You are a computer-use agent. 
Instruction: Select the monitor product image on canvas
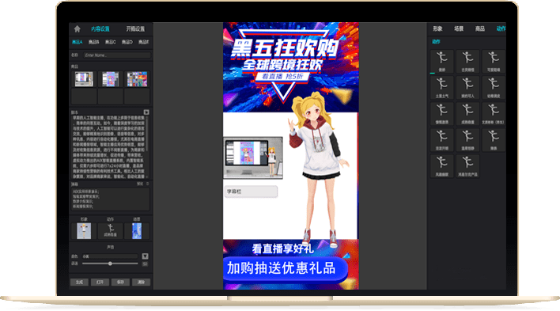(253, 157)
